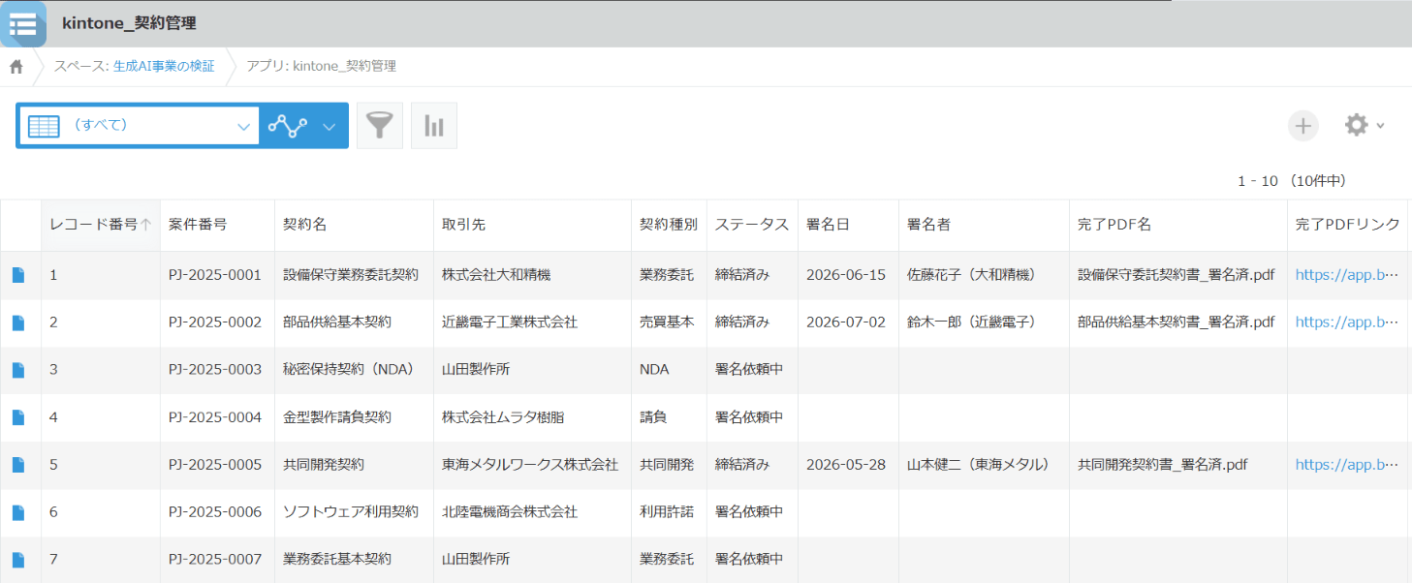Image resolution: width=1412 pixels, height=583 pixels.
Task: Expand the graph selection dropdown arrow
Action: pos(329,126)
